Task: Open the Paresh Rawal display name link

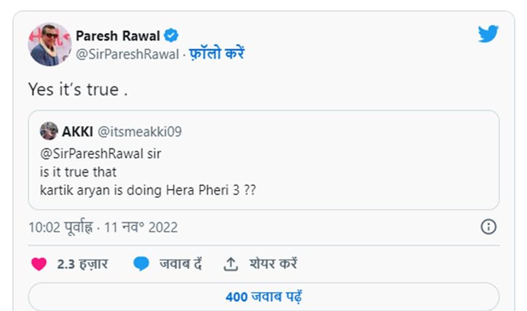Action: 118,36
